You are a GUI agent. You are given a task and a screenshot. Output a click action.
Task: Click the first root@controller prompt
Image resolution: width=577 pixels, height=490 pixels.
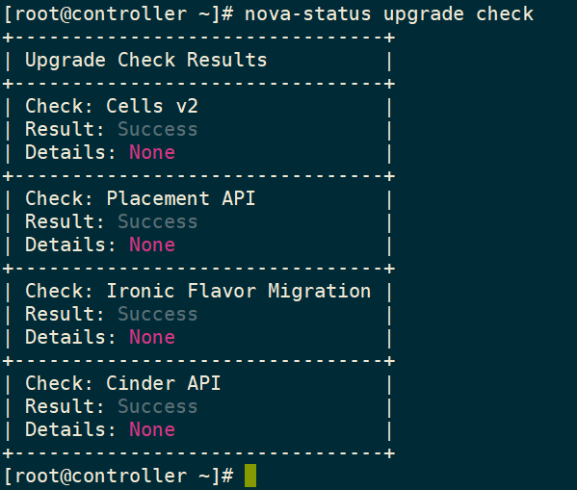coord(118,14)
